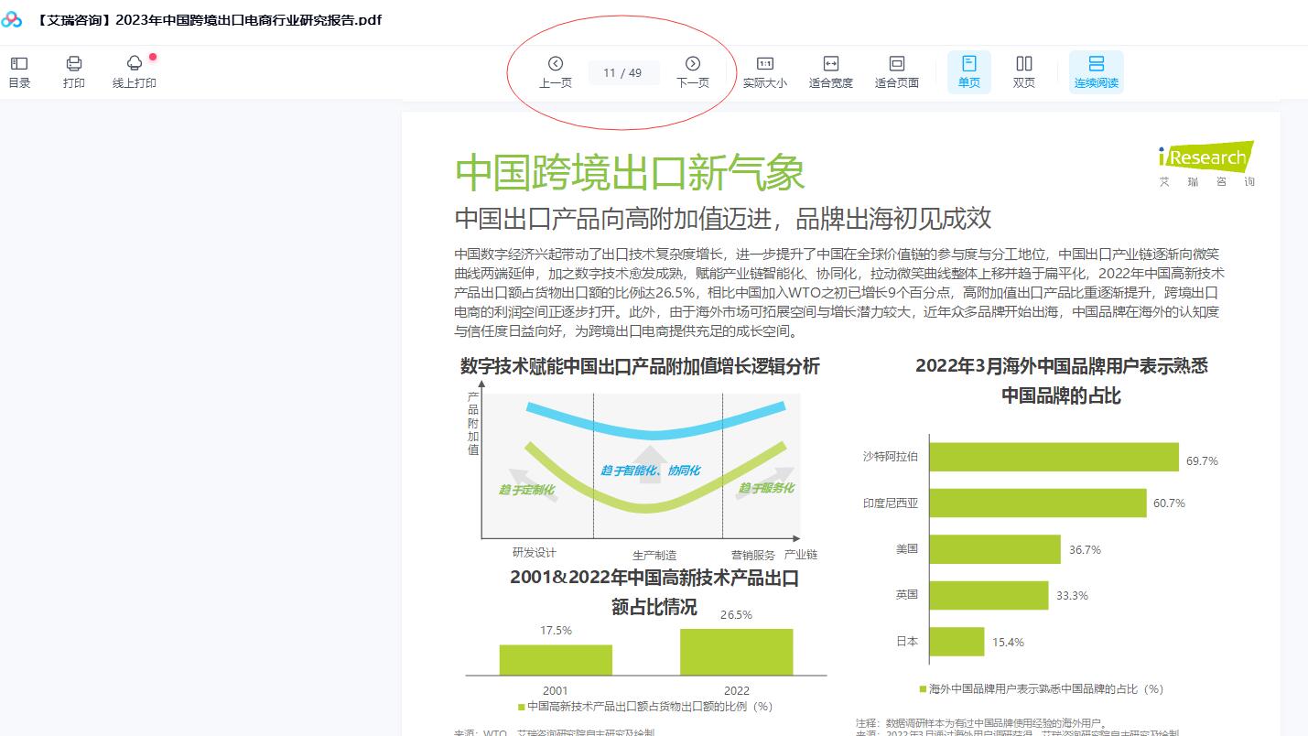Click the 印度尼西亚 60.7% bar
The image size is (1308, 736).
click(1038, 503)
